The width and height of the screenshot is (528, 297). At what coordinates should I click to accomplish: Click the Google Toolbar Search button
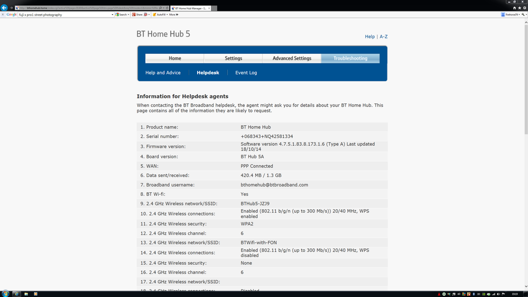(122, 14)
